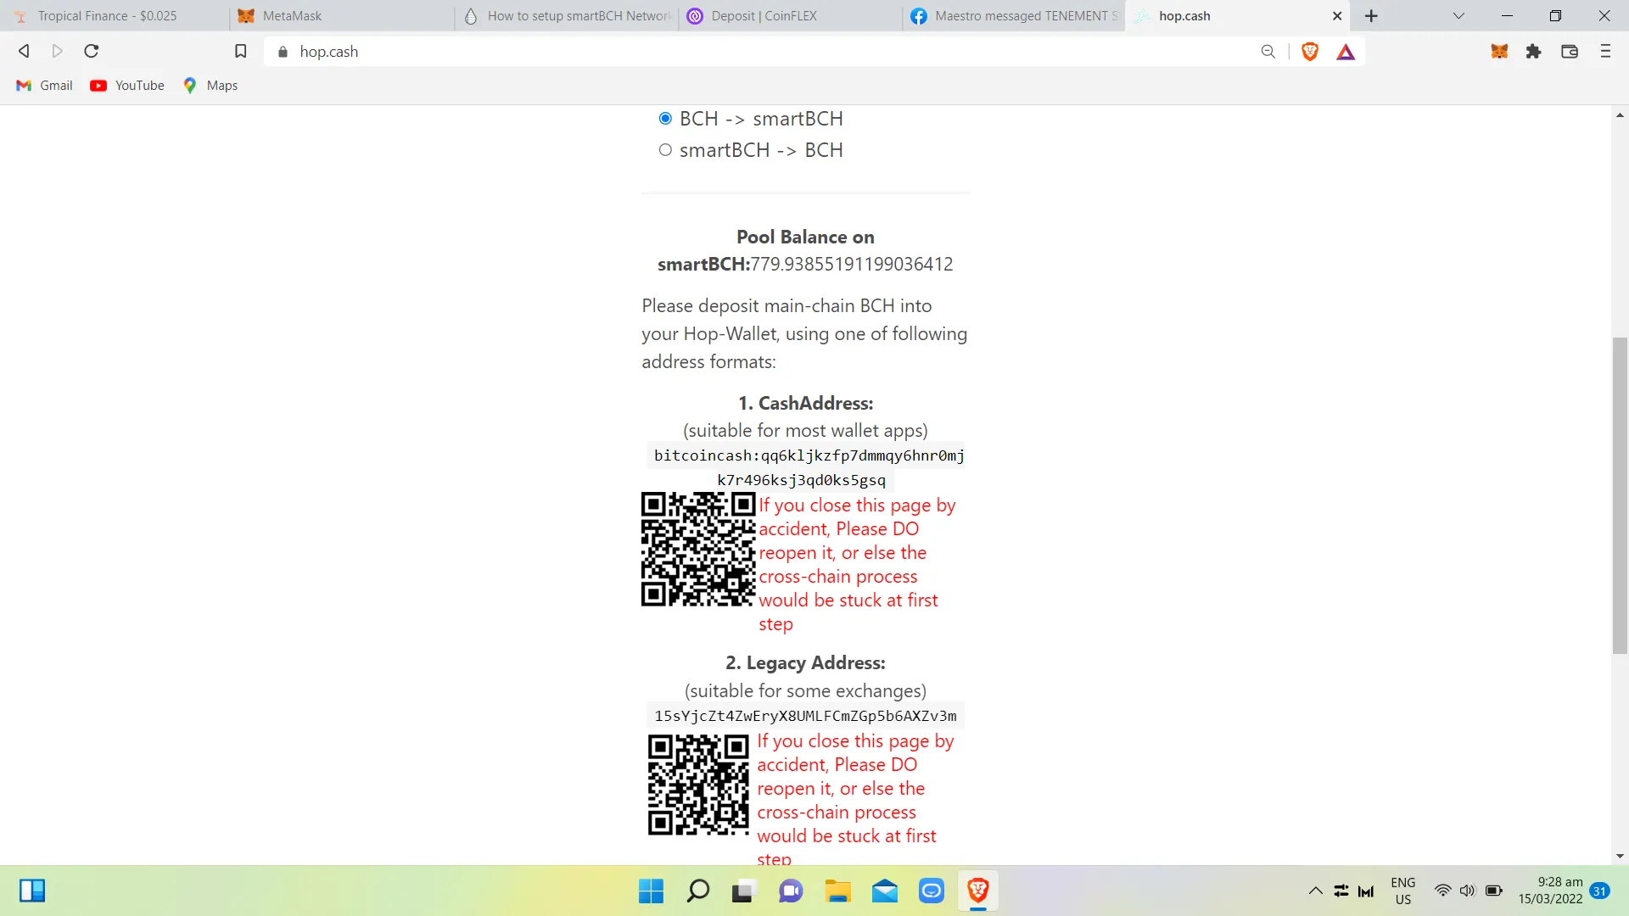Open the clock and calendar flyout

1550,891
